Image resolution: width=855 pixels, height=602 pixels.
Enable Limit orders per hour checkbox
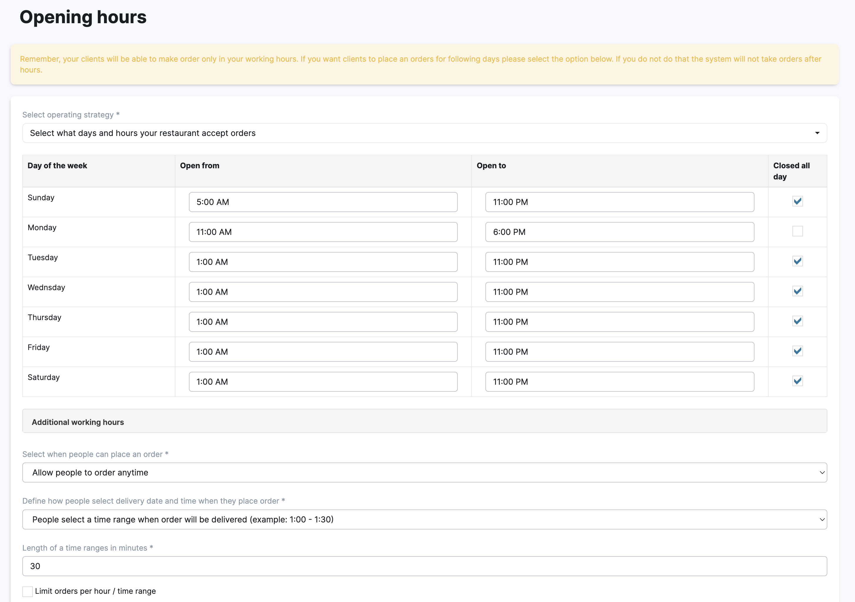[28, 591]
